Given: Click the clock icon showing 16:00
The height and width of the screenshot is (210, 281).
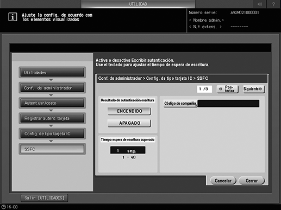Looking at the screenshot, I should pos(4,207).
